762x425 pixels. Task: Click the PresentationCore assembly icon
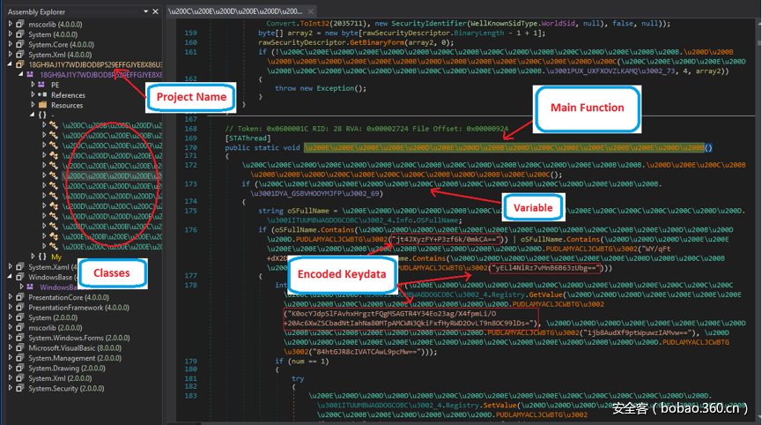pos(20,297)
